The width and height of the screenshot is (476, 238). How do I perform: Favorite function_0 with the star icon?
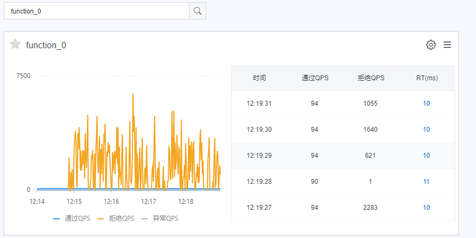point(15,44)
